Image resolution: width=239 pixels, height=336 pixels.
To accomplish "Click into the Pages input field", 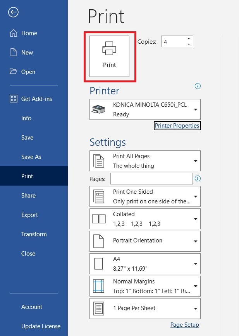I will [x=151, y=179].
